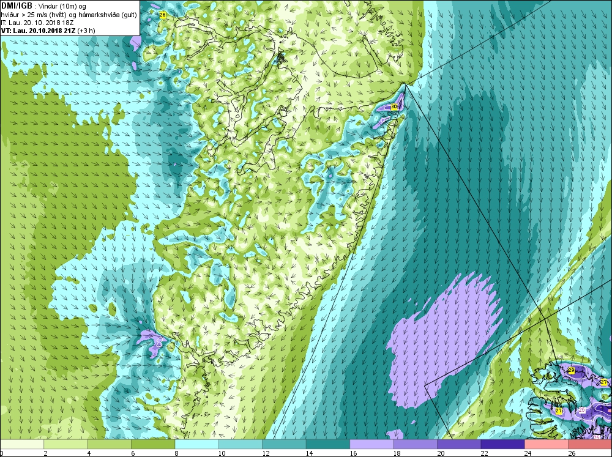Viewport: 612px width, 457px height.
Task: Click the legend scale number 24
Action: [528, 453]
